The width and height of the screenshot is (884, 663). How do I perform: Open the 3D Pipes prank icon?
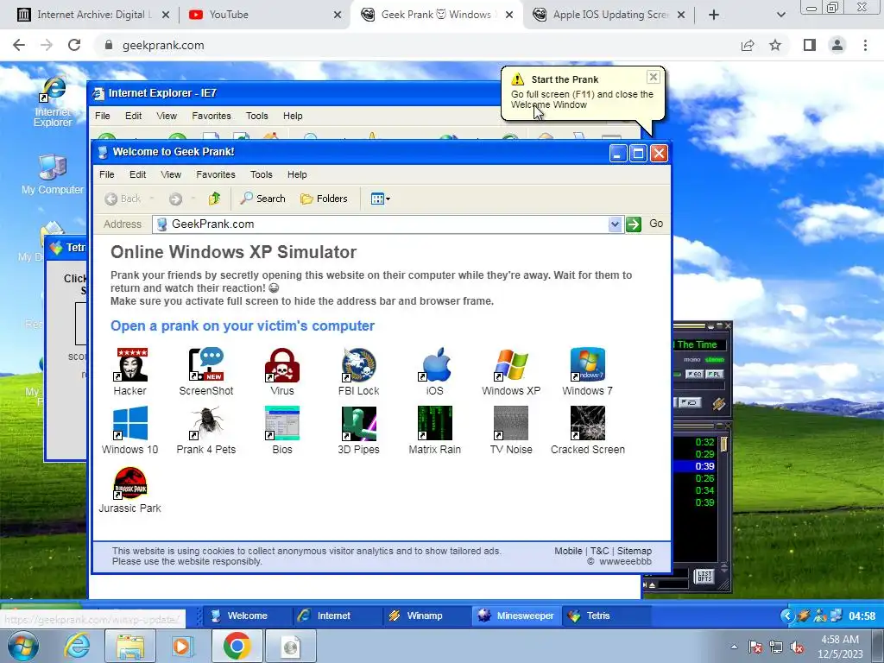point(358,430)
